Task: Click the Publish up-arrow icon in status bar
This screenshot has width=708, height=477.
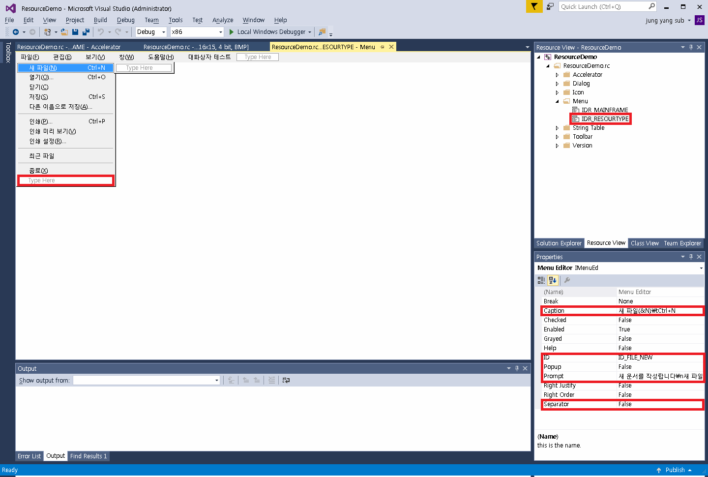Action: [x=659, y=470]
